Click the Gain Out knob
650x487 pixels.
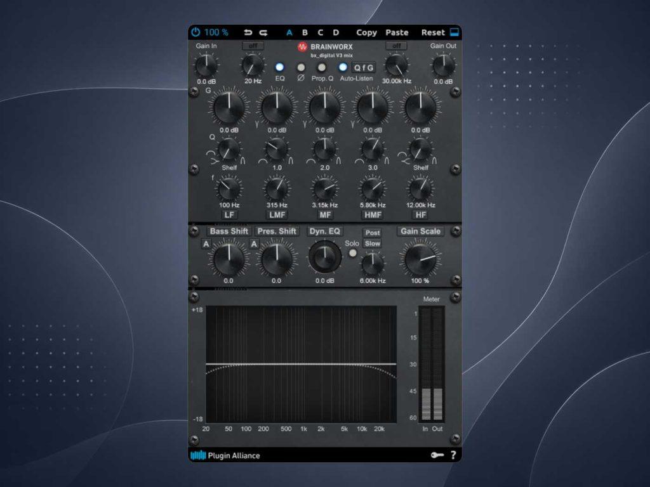(443, 65)
